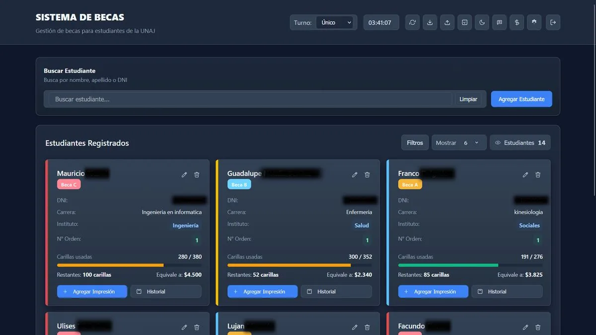Screen dimensions: 596x335
Task: Open the message comment icon button
Action: [499, 22]
